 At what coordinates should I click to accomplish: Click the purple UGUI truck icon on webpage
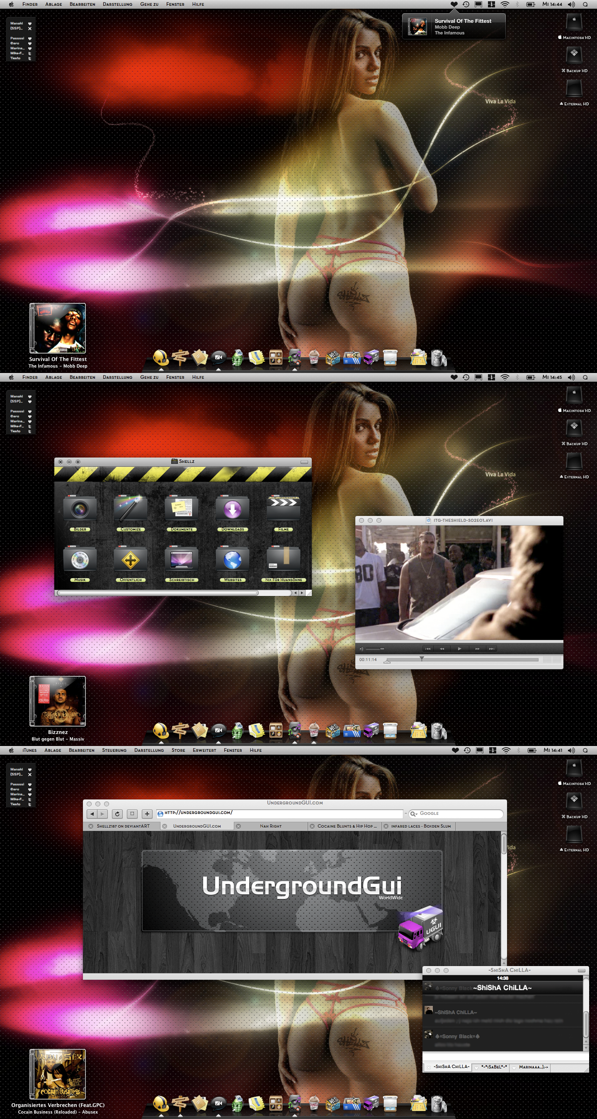pos(420,928)
